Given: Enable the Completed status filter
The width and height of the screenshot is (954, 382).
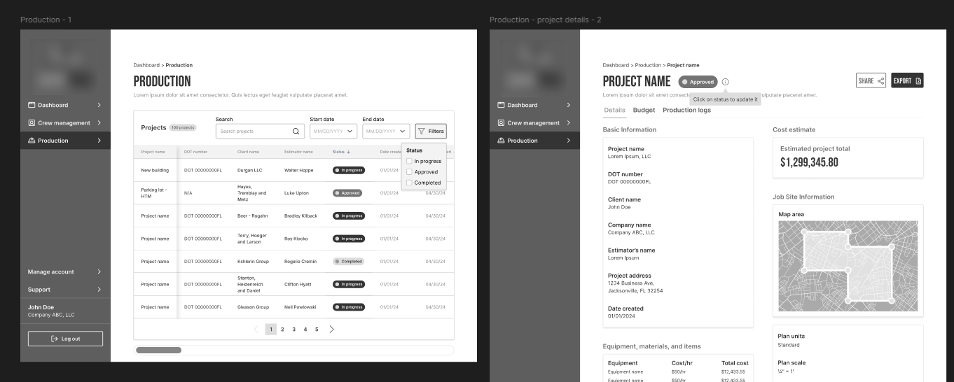Looking at the screenshot, I should pos(410,183).
